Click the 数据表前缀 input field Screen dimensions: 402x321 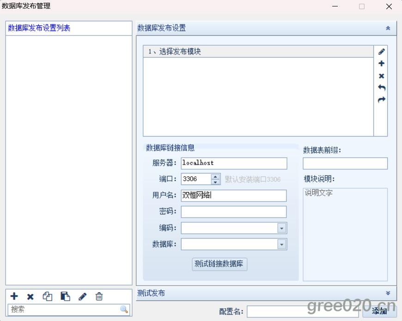pyautogui.click(x=345, y=163)
